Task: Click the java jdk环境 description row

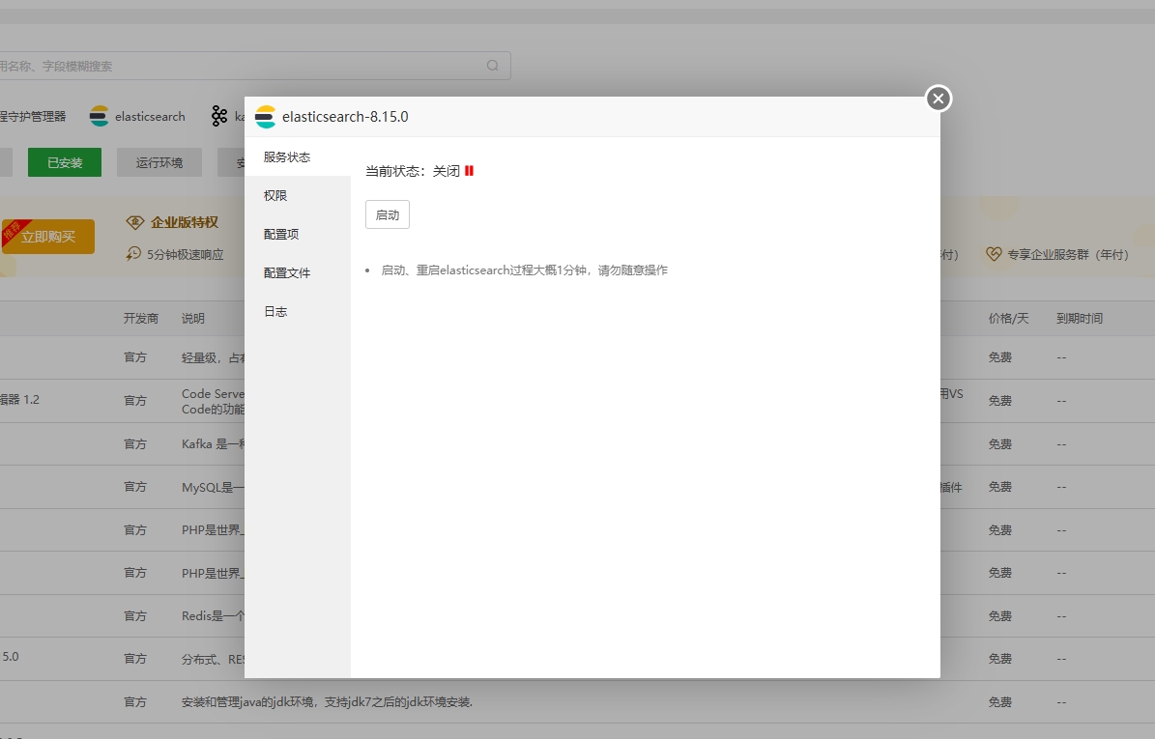Action: coord(327,702)
